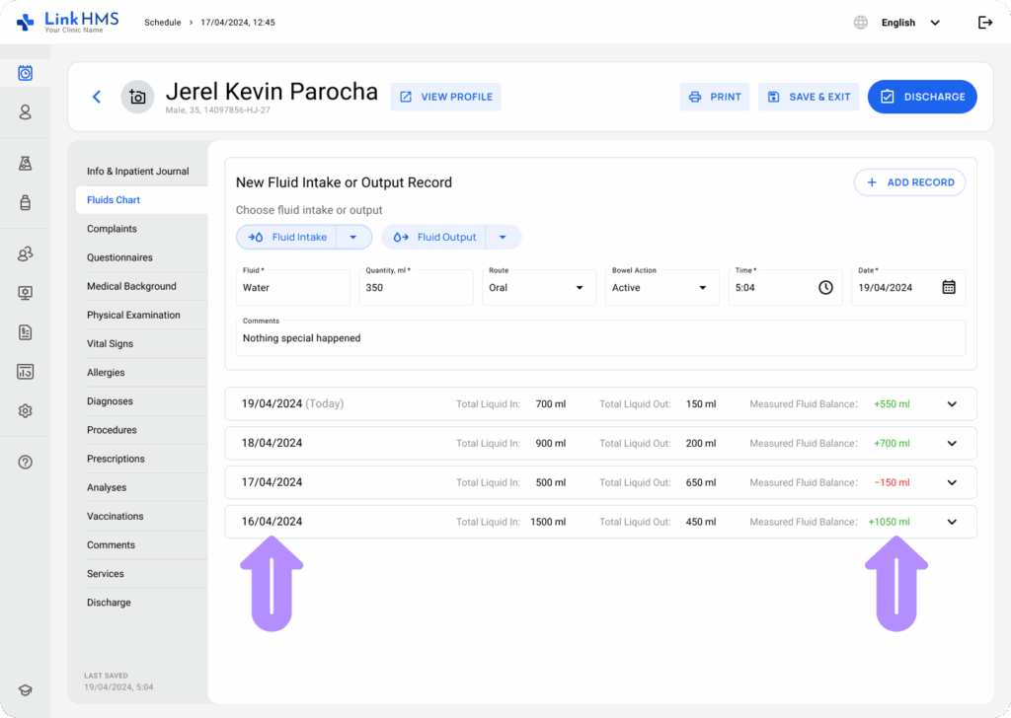
Task: Open the calendar picker in Date field
Action: (x=948, y=287)
